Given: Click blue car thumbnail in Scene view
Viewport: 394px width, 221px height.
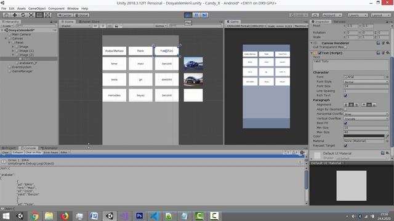Looking at the screenshot, I should [x=193, y=63].
